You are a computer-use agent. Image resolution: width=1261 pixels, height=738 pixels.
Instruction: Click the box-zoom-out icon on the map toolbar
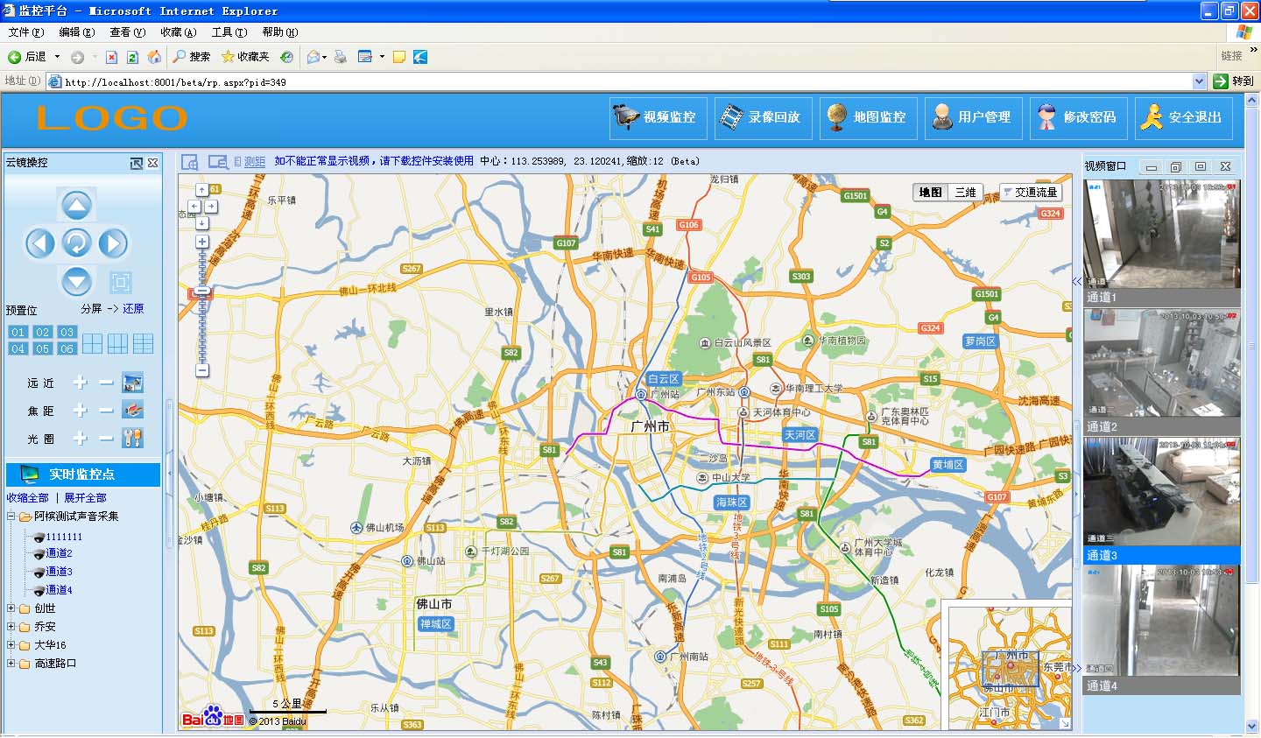pyautogui.click(x=218, y=162)
